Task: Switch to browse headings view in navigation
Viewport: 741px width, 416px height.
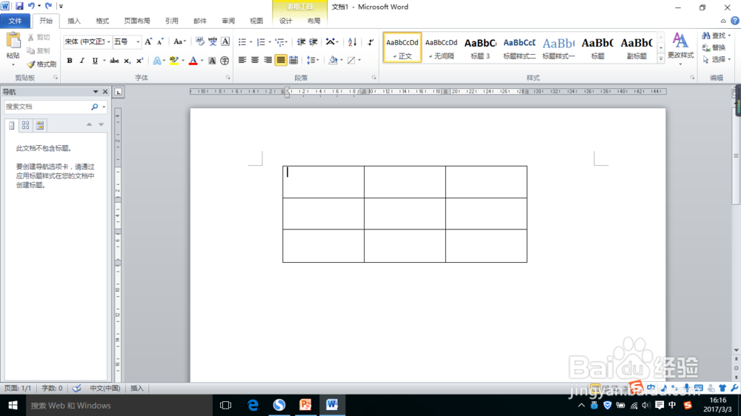Action: [x=12, y=125]
